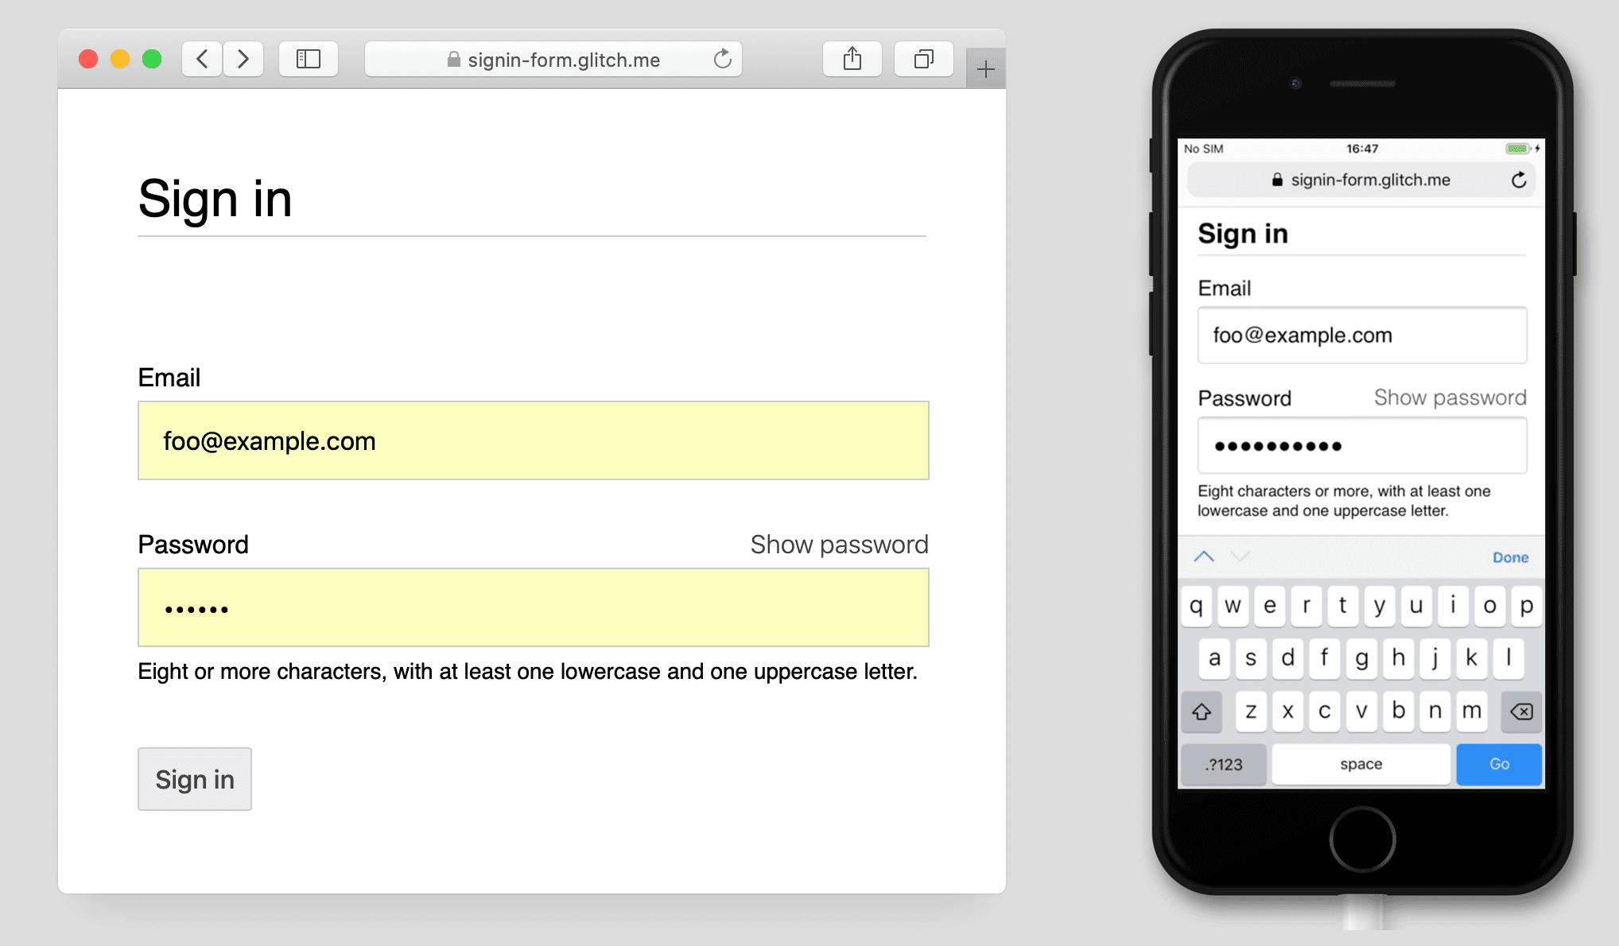Click the down chevron navigation icon on mobile
This screenshot has width=1619, height=946.
(1240, 556)
